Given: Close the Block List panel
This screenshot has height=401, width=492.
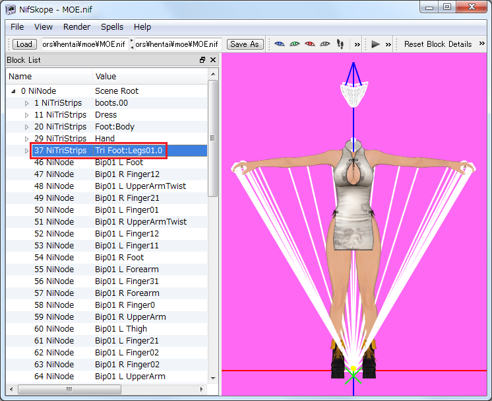Looking at the screenshot, I should pos(213,59).
